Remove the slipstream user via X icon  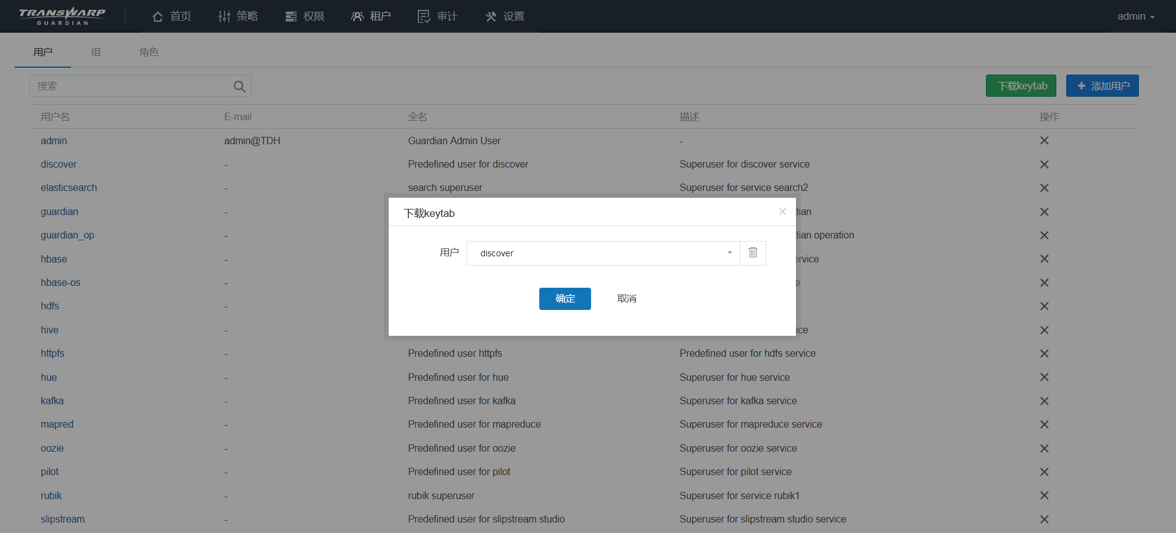coord(1044,519)
